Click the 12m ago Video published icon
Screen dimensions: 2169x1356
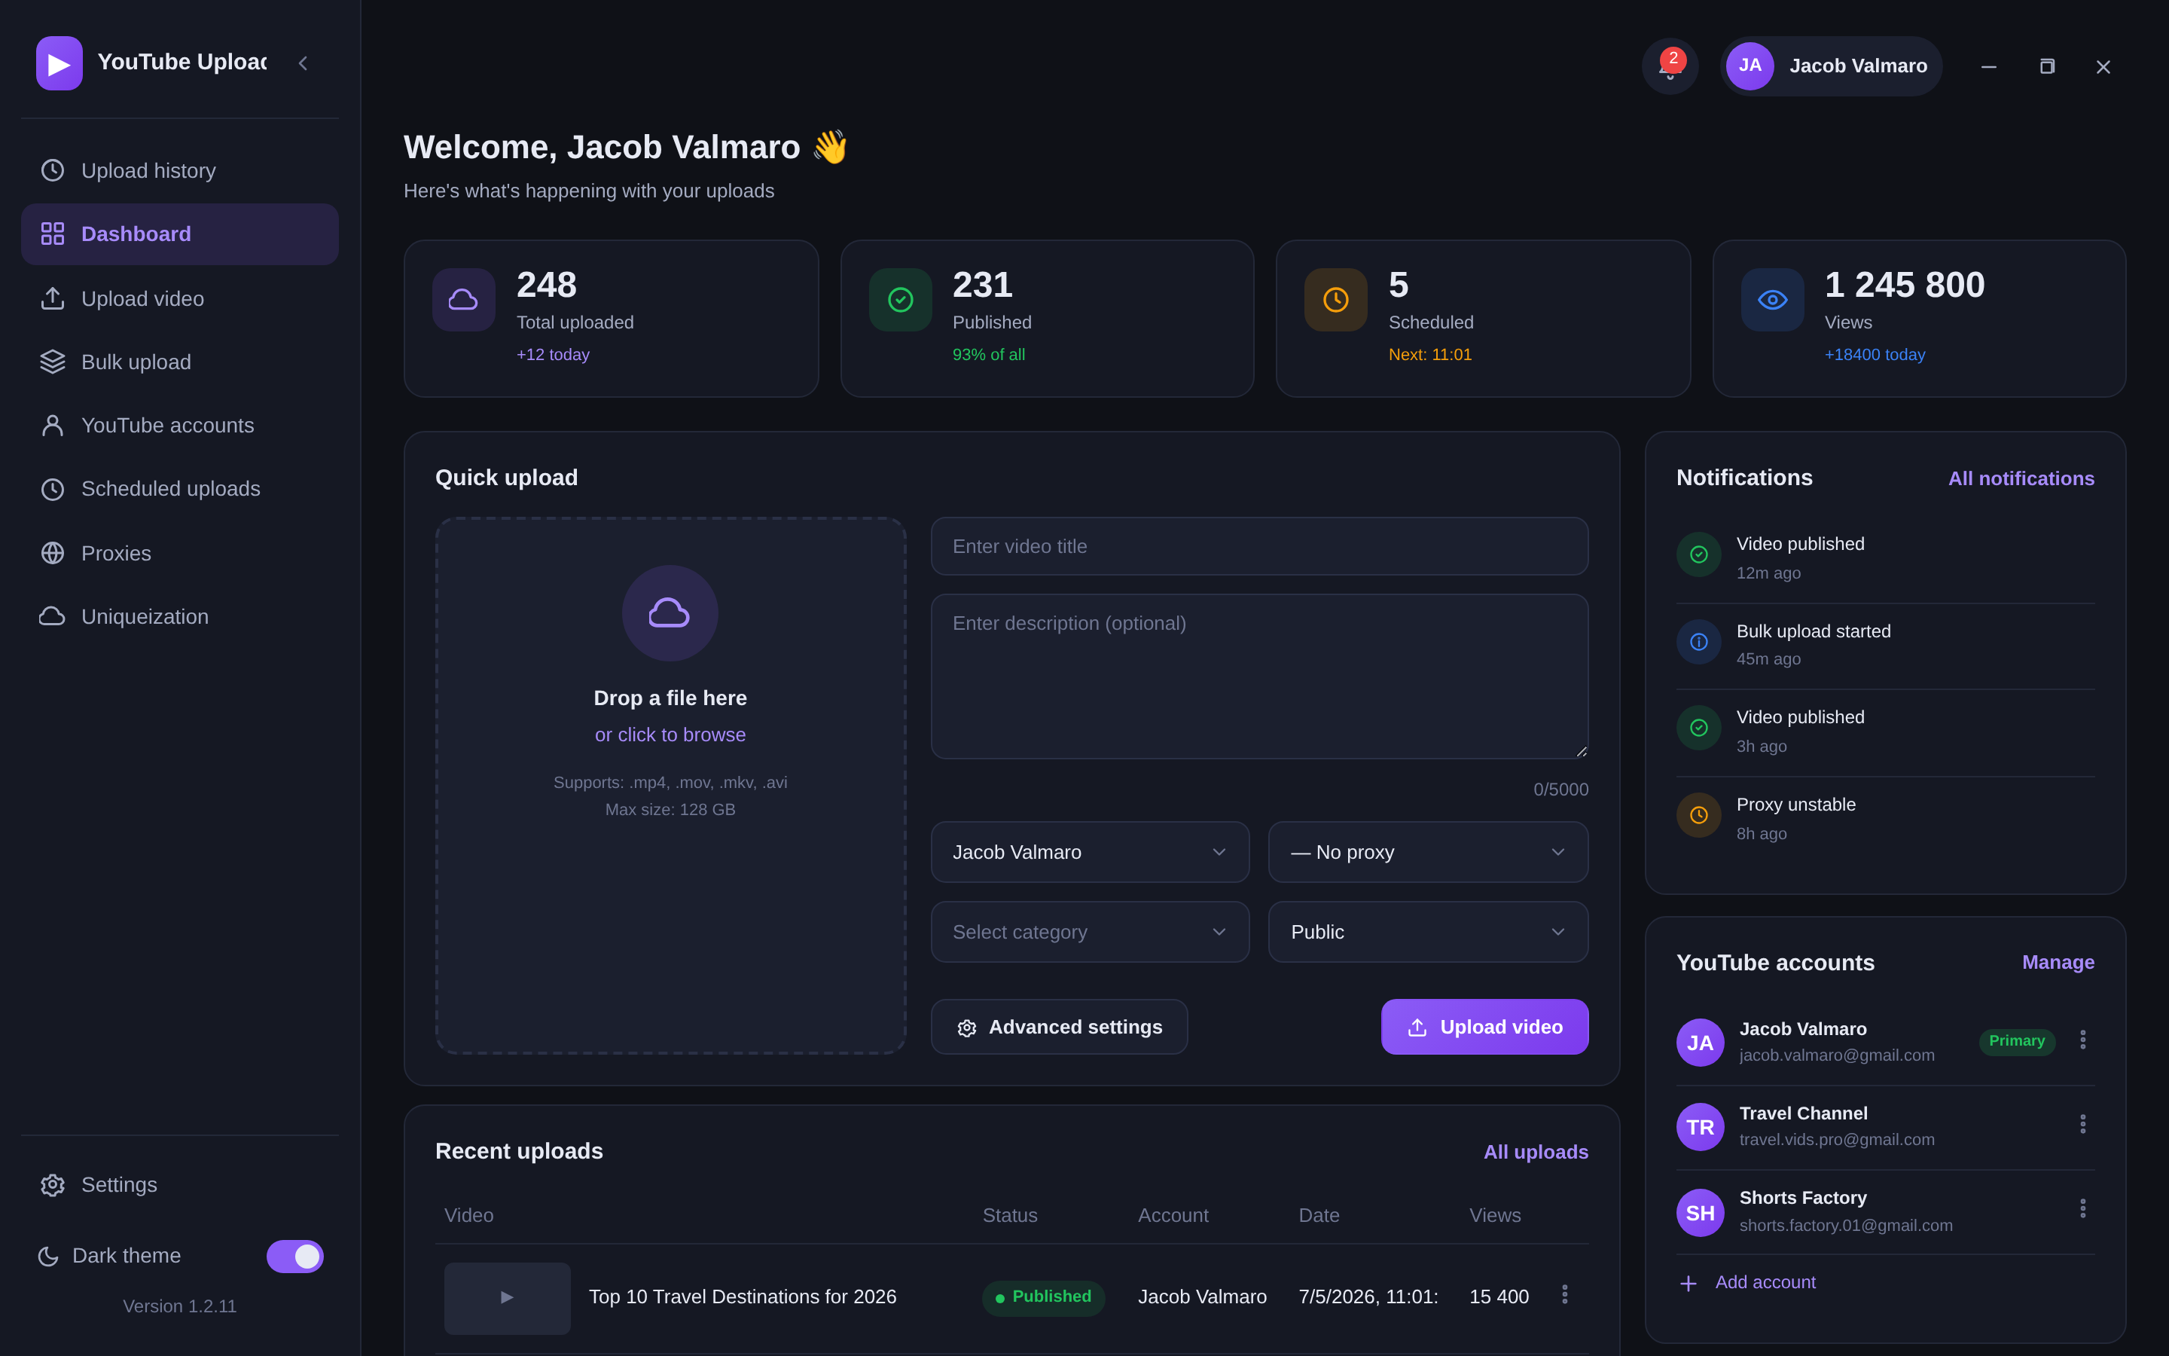1698,554
